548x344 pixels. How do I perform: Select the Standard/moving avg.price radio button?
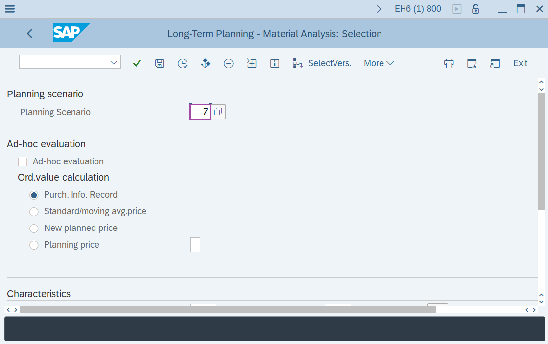pos(34,211)
